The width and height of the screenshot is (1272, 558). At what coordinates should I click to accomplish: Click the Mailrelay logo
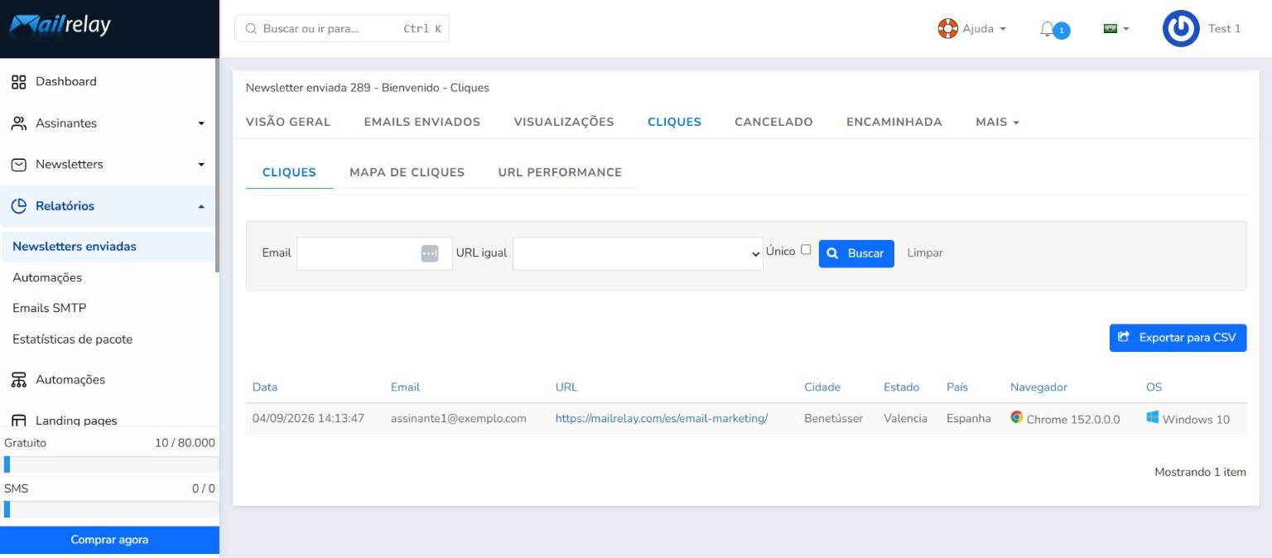pos(60,26)
